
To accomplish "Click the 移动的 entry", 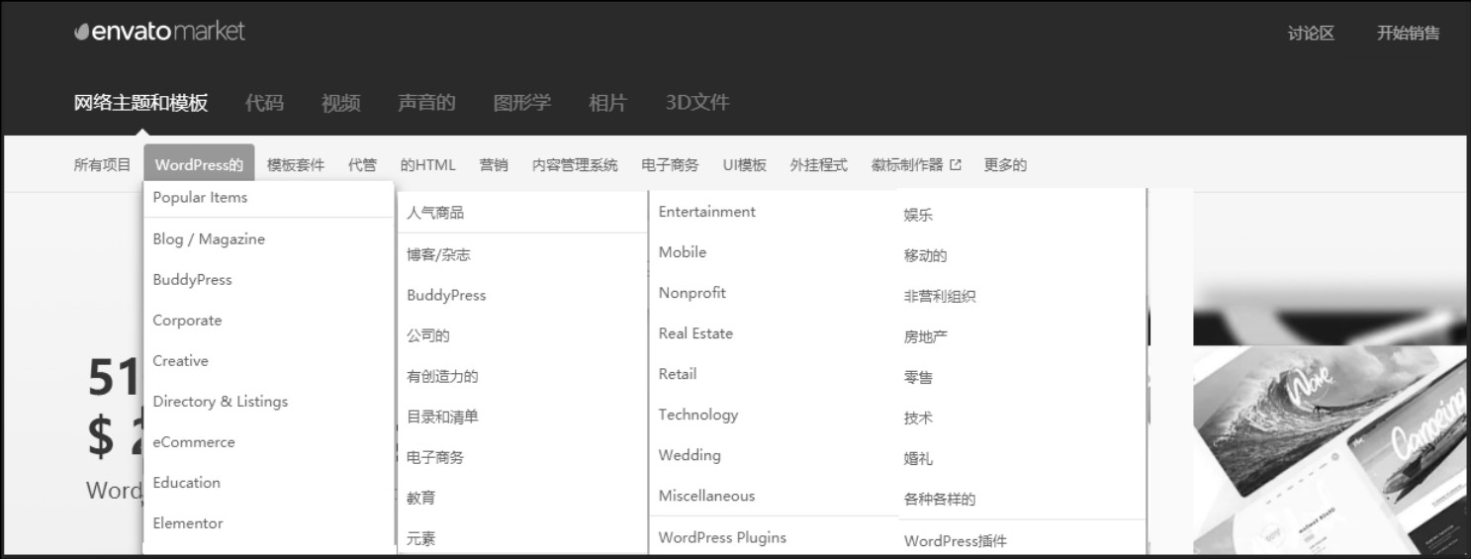I will click(x=925, y=256).
